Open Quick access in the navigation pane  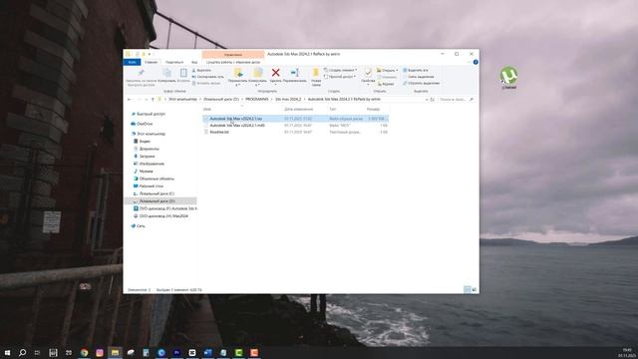151,114
